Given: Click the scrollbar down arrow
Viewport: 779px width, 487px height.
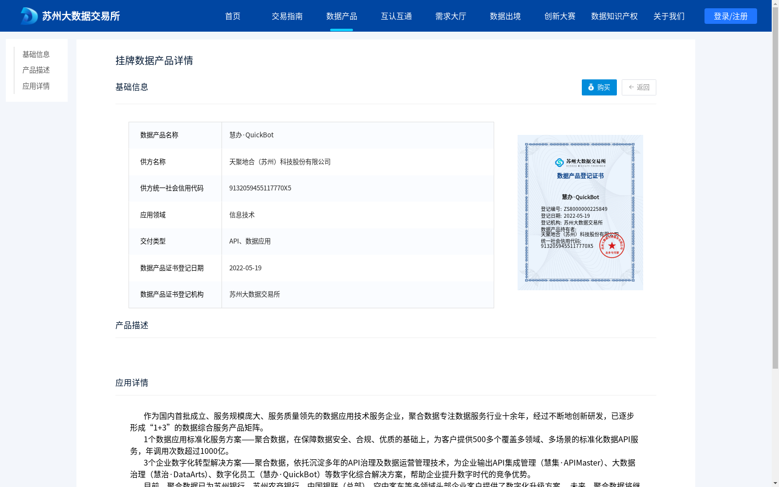Looking at the screenshot, I should tap(775, 483).
